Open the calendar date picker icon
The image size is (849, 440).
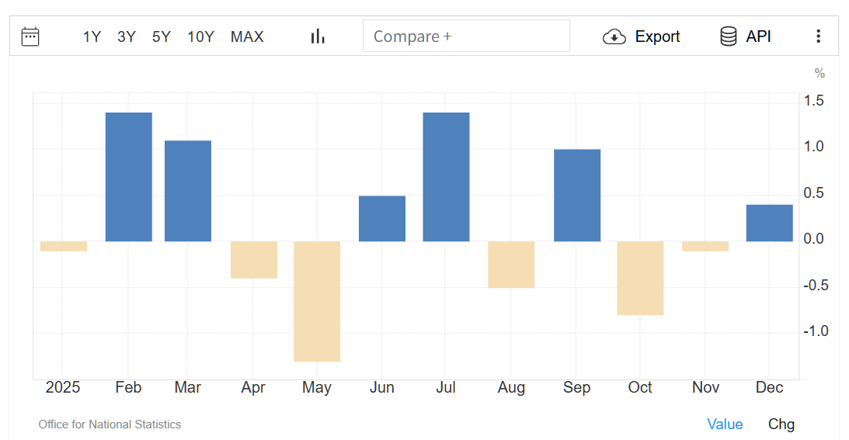(x=30, y=36)
